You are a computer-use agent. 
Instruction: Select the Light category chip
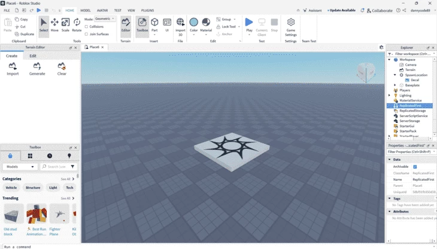point(53,187)
